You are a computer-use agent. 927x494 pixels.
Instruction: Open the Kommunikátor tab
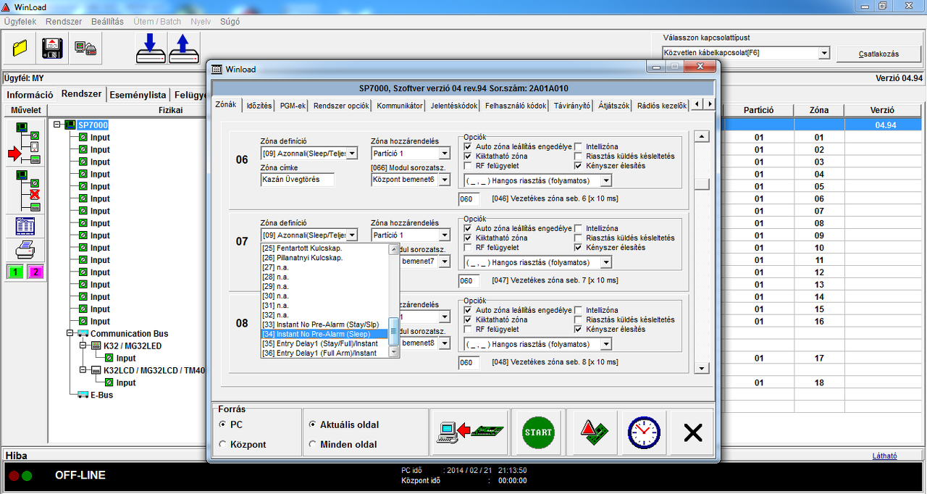click(400, 105)
